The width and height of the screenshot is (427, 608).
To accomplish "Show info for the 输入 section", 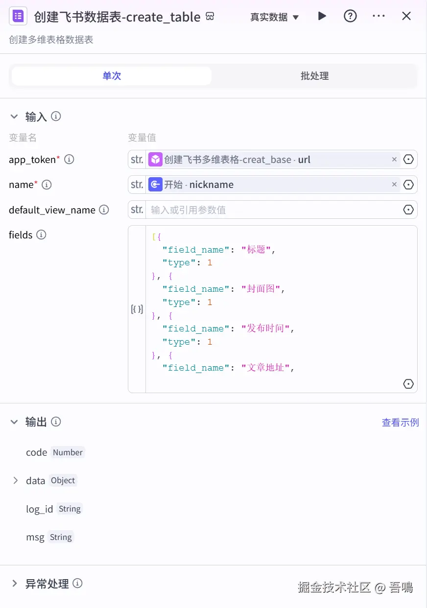I will click(56, 117).
